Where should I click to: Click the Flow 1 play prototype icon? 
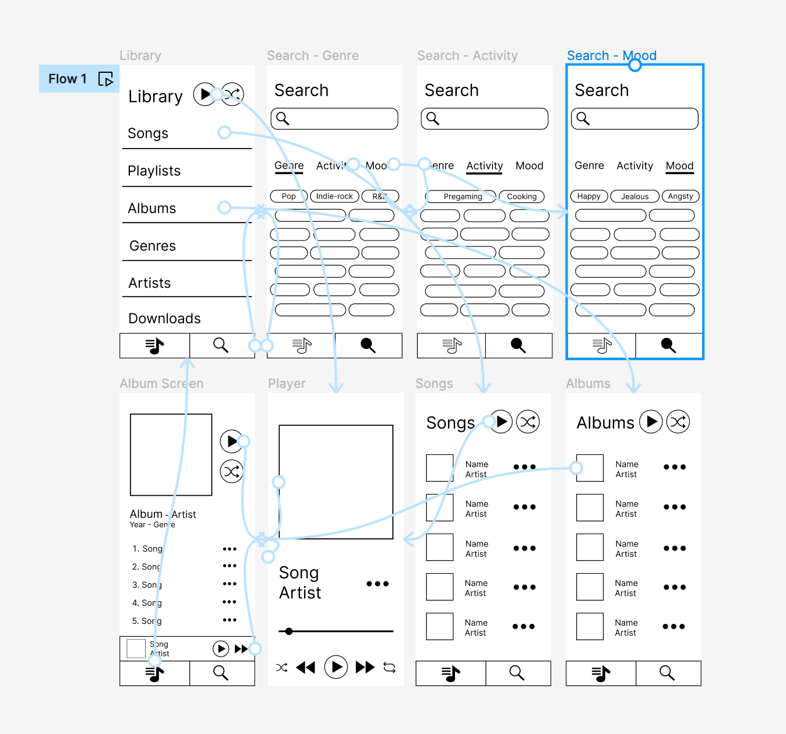(106, 79)
